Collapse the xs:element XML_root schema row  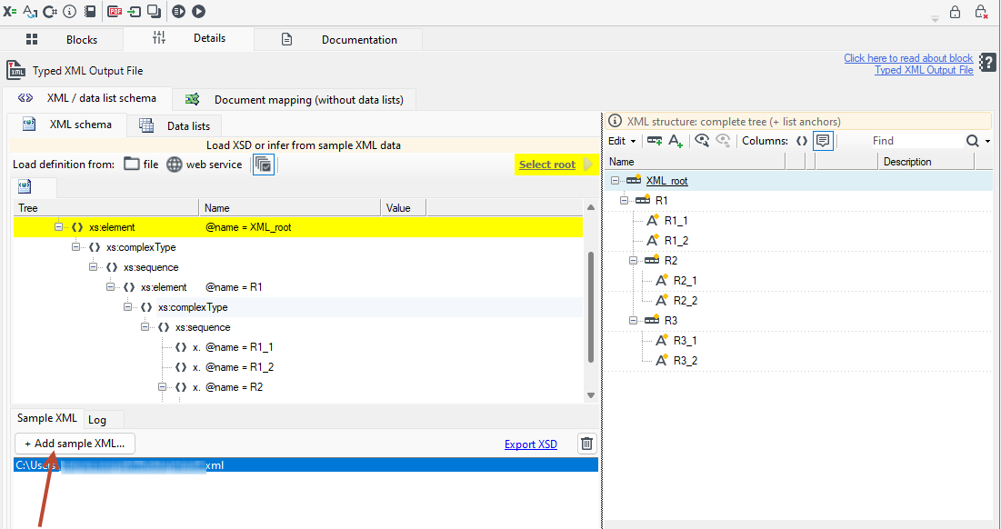pyautogui.click(x=59, y=227)
